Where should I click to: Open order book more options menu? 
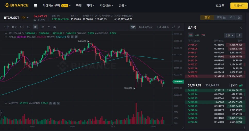pos(239,35)
